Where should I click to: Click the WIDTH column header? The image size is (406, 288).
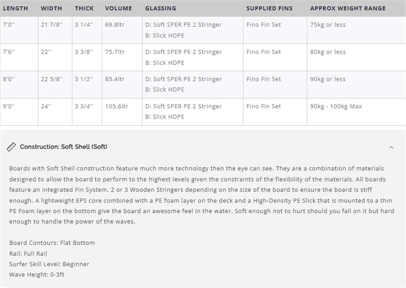(51, 8)
